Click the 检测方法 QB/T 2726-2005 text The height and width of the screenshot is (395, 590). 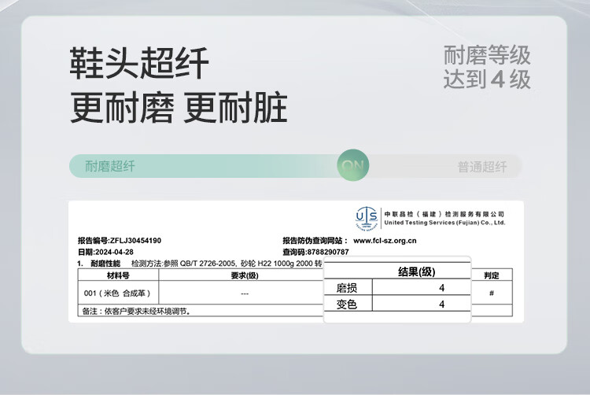[x=227, y=264]
